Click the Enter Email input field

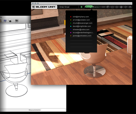pos(68,7)
